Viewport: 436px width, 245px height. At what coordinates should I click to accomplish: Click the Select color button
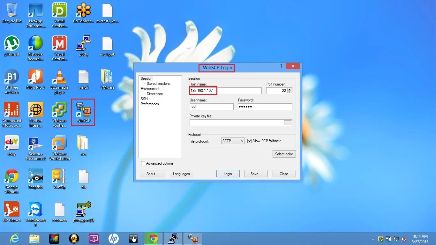click(x=284, y=154)
